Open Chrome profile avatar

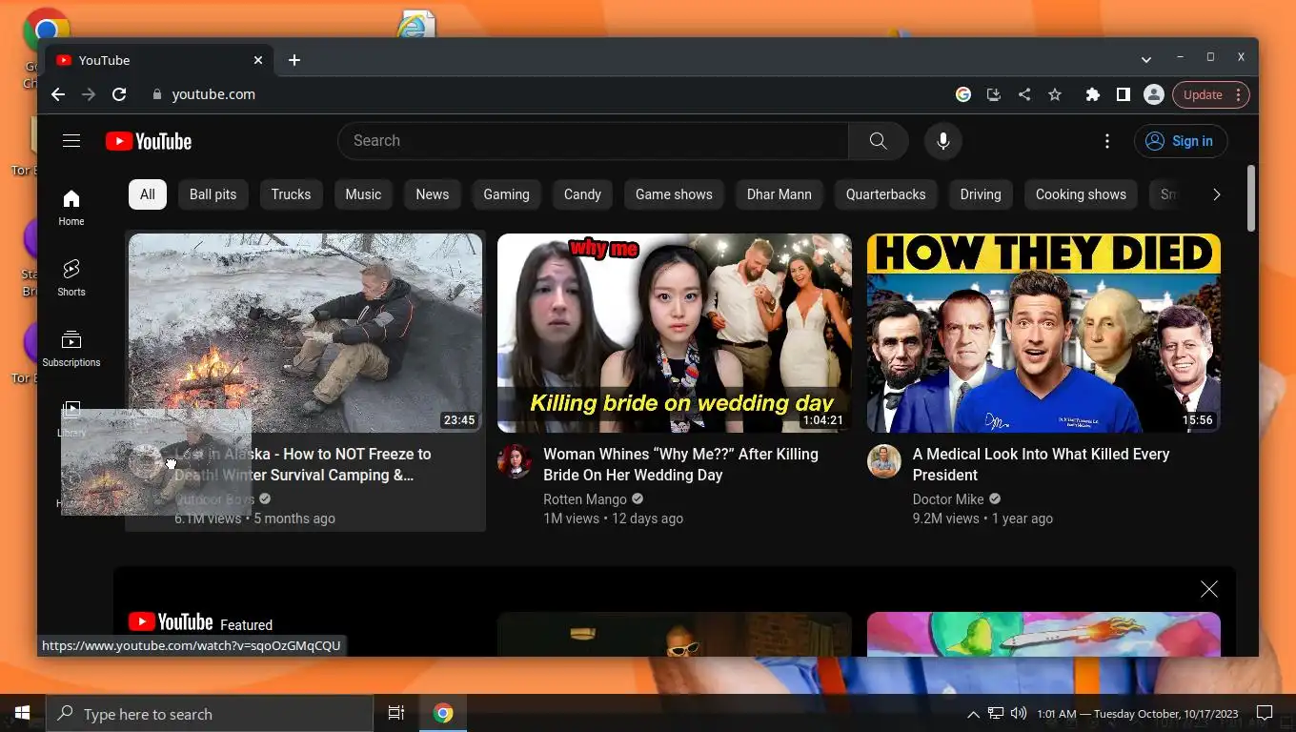1154,94
